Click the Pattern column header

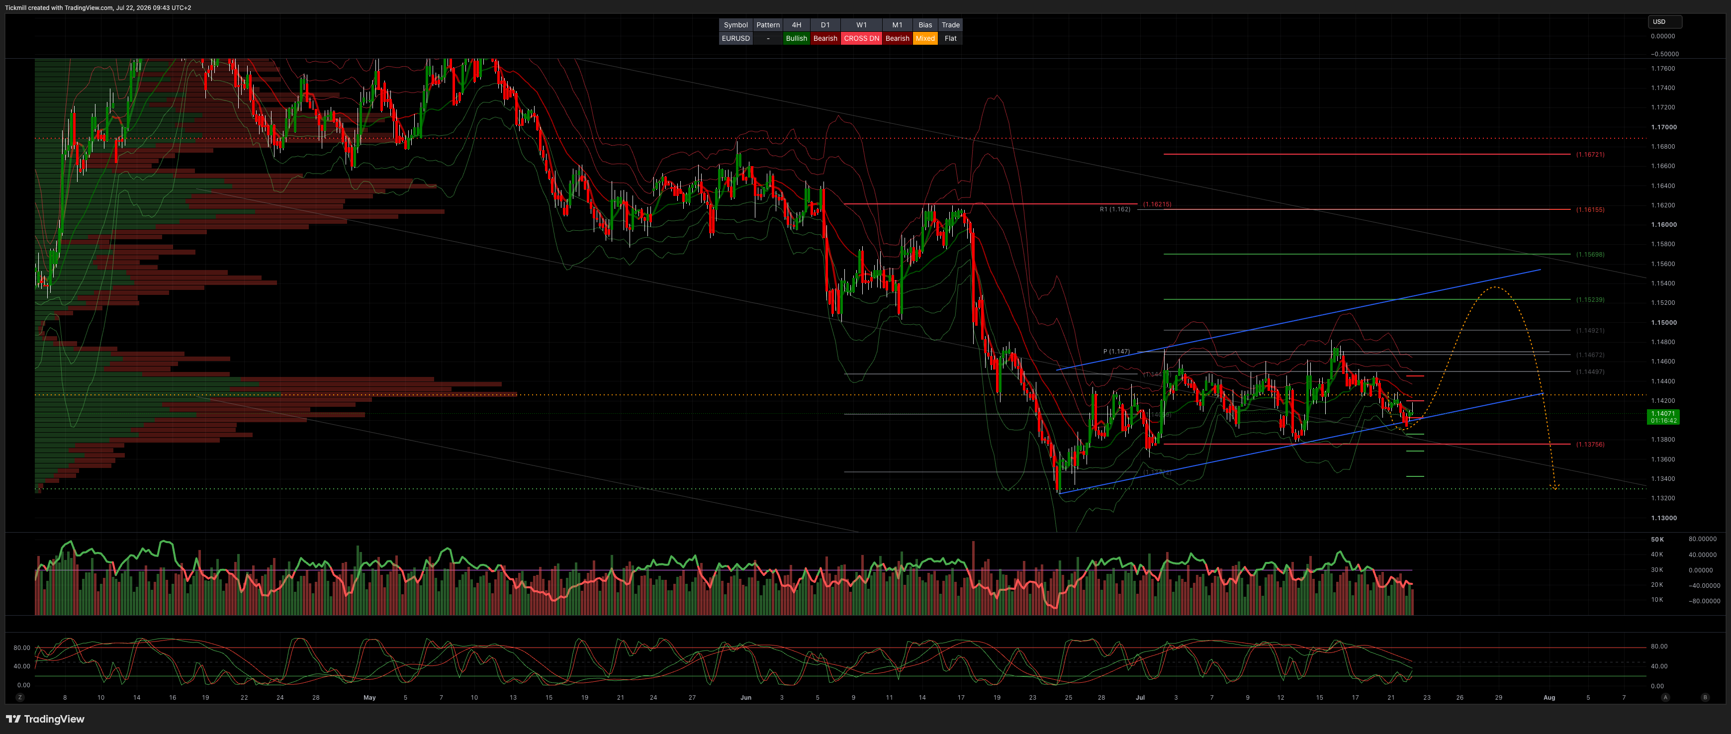click(768, 25)
